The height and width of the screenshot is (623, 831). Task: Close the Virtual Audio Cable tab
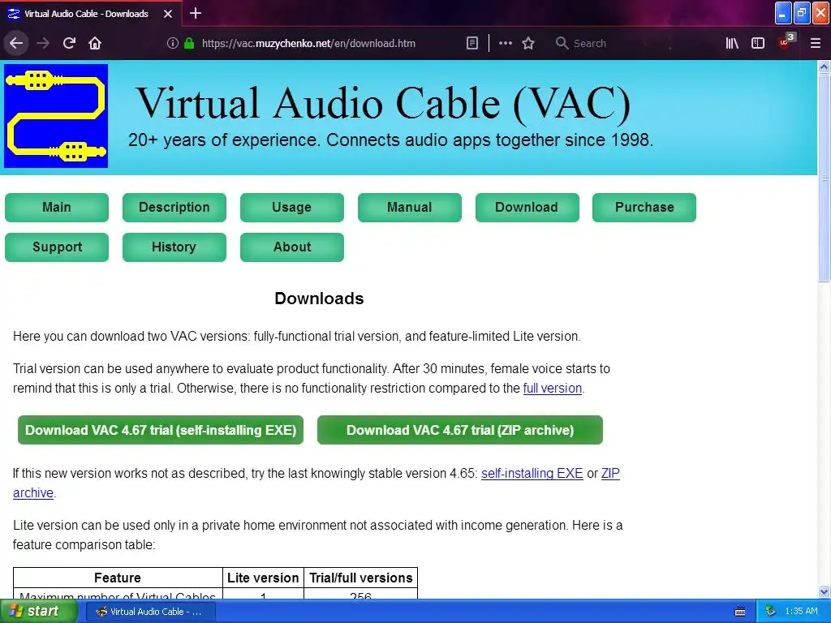[x=167, y=14]
